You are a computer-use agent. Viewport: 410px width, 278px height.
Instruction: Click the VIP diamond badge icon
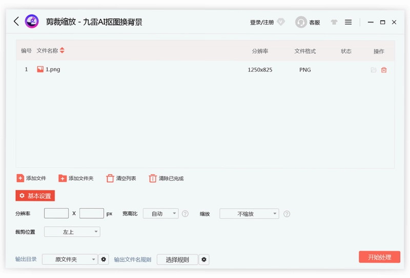[281, 22]
